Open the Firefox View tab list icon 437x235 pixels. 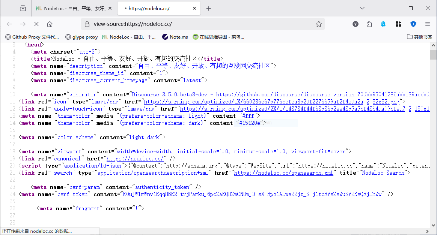point(23,8)
